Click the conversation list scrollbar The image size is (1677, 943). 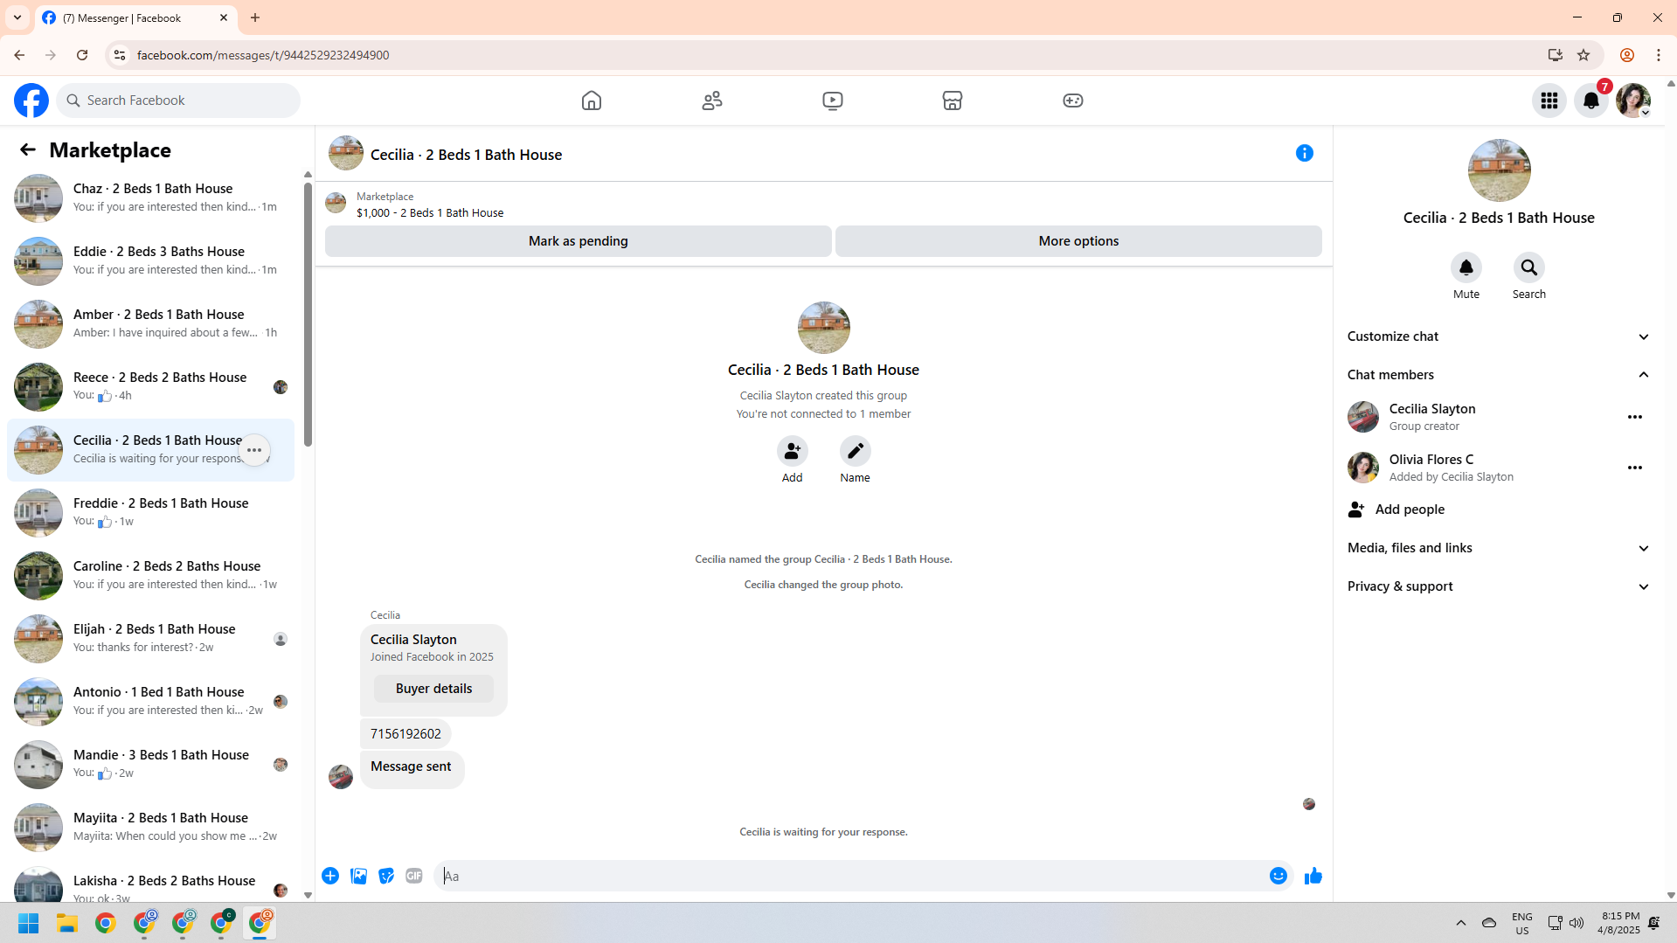[308, 315]
